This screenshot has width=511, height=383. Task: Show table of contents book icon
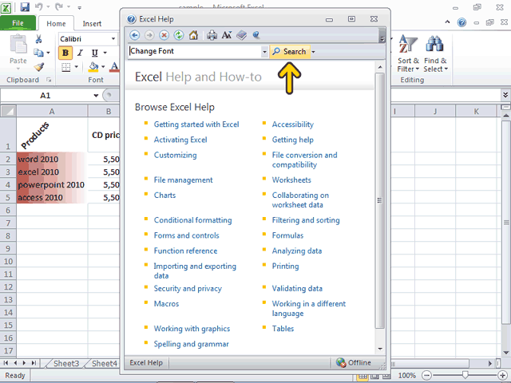pyautogui.click(x=241, y=35)
